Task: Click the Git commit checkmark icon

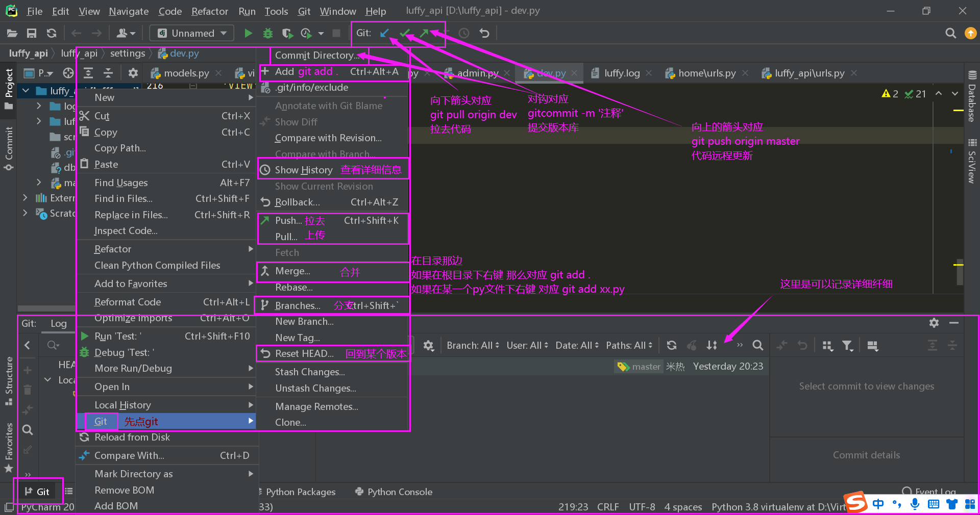Action: pos(404,33)
